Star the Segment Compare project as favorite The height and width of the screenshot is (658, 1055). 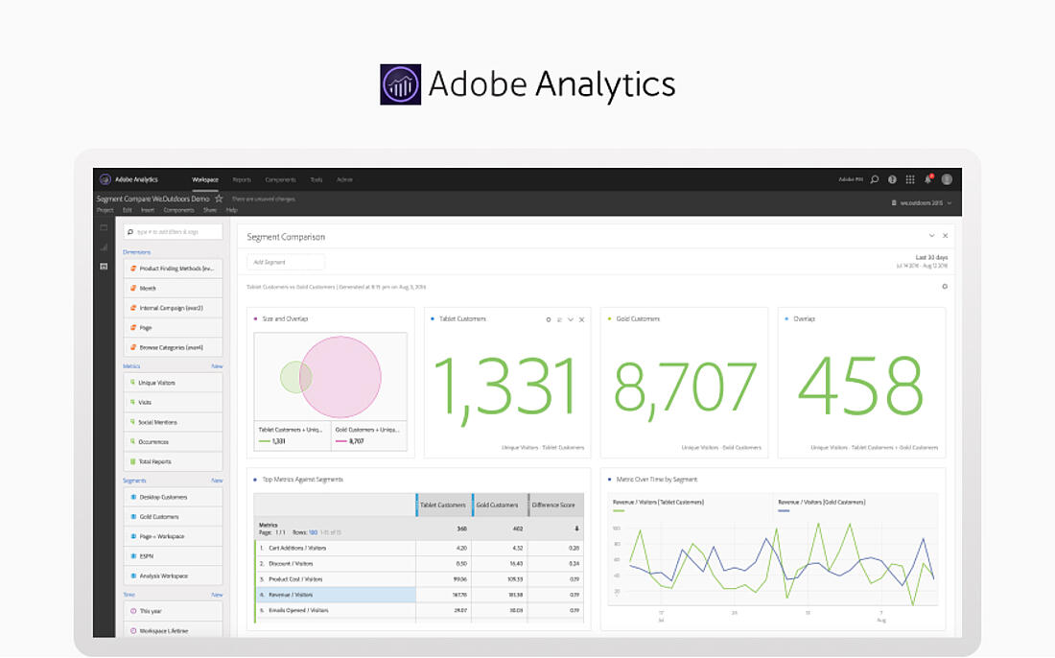pyautogui.click(x=219, y=199)
